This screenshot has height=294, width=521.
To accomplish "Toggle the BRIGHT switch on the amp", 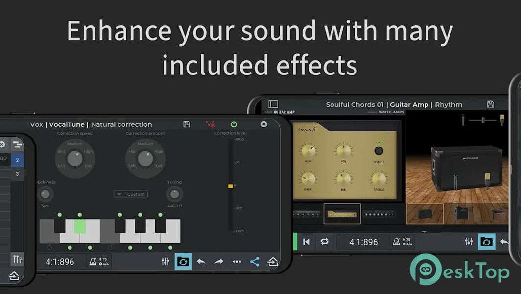I will click(x=379, y=151).
